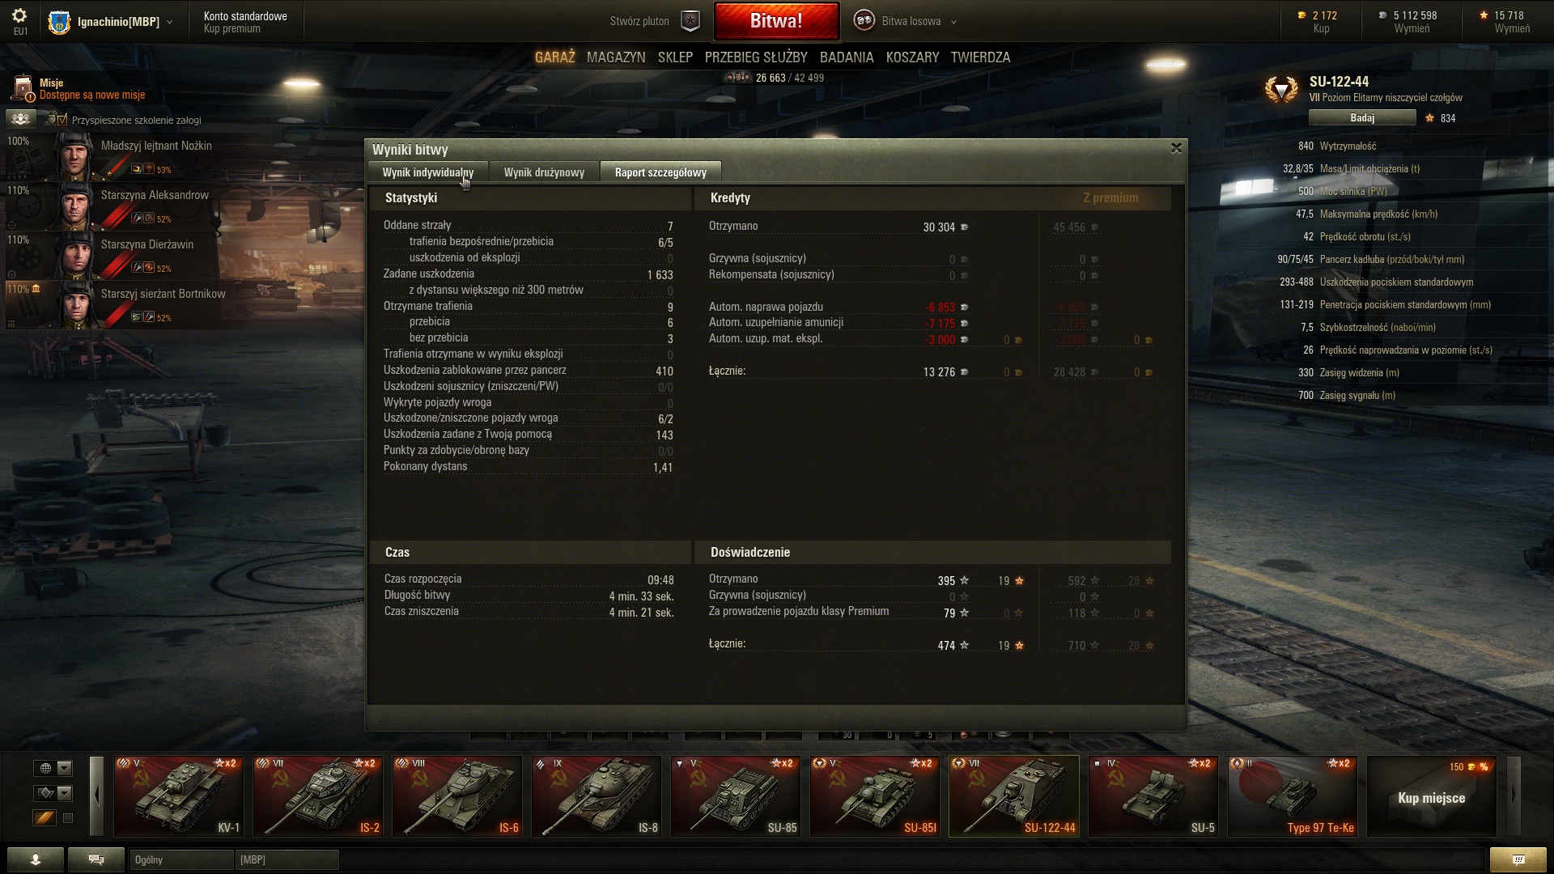Open the BADANIA menu item
Viewport: 1554px width, 874px height.
tap(847, 57)
